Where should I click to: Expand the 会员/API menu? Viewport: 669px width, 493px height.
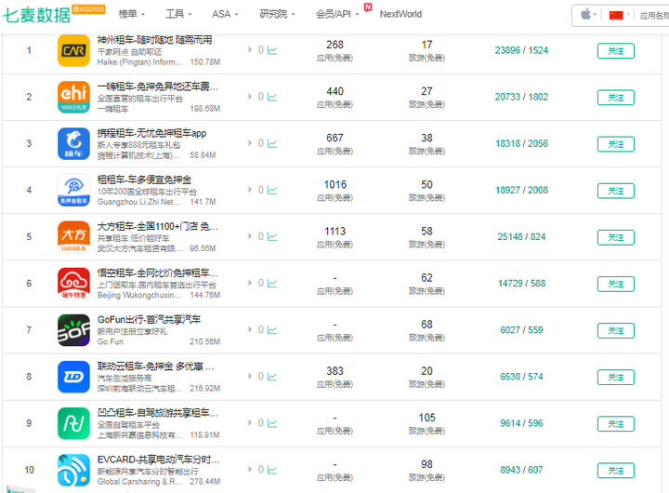(x=337, y=14)
